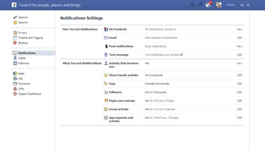Click the App requests and activity icon
The image size is (265, 151).
[106, 118]
